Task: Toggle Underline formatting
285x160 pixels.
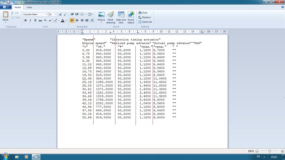Action: [35, 20]
